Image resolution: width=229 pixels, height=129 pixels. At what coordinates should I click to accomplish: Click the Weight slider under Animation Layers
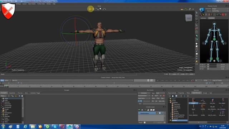(155, 123)
